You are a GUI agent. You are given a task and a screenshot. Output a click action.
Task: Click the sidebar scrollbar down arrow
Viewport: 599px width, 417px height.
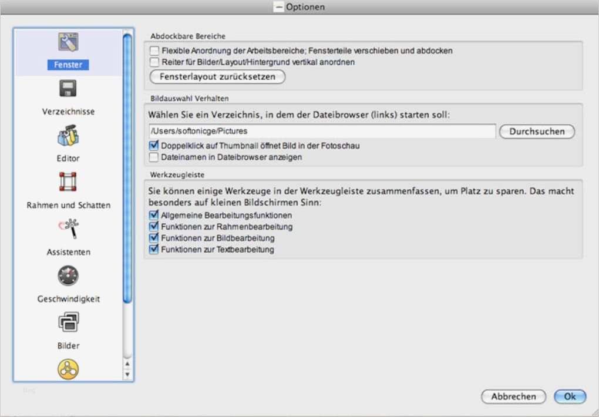click(127, 373)
